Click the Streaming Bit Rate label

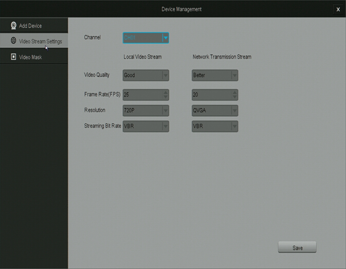click(x=102, y=126)
